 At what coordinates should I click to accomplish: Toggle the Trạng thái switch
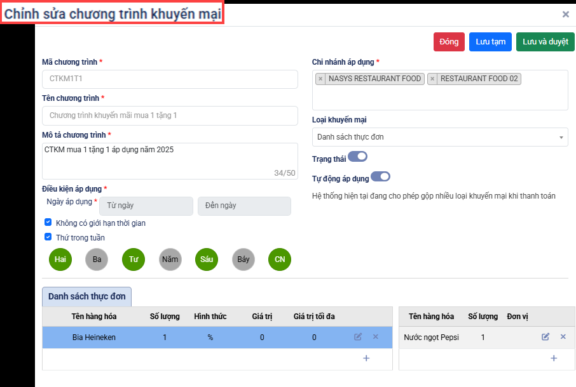click(358, 157)
